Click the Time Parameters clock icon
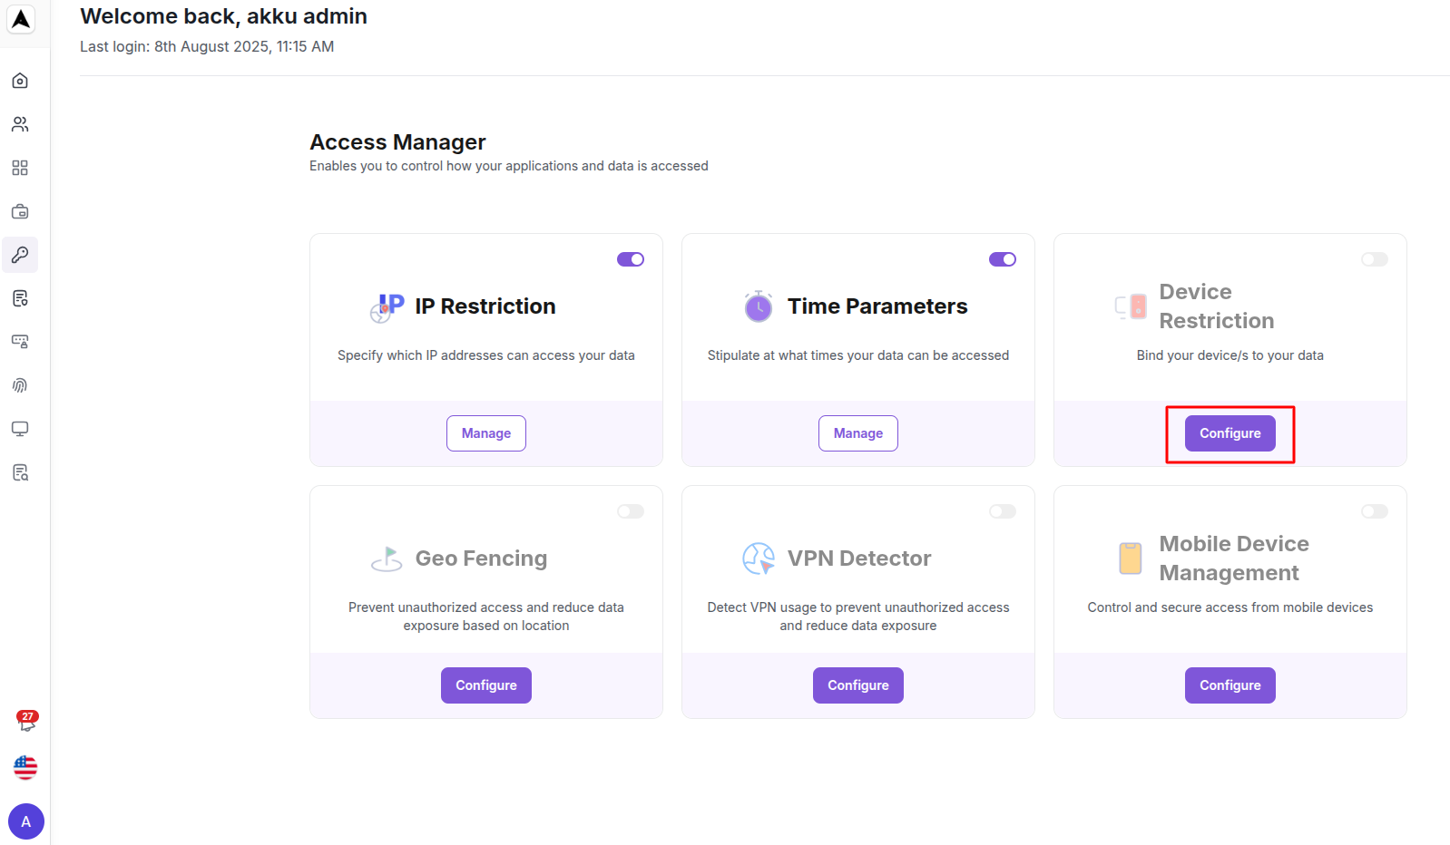 pyautogui.click(x=759, y=306)
